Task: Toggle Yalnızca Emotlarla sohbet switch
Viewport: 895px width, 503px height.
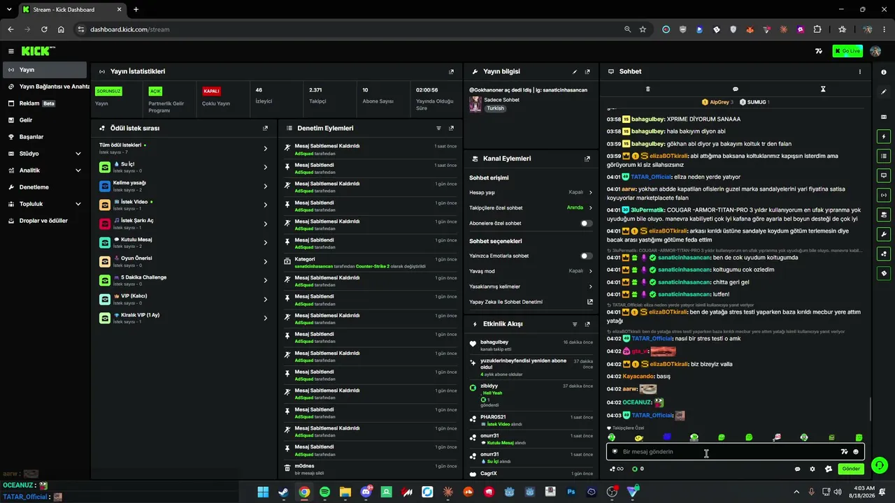Action: (587, 256)
